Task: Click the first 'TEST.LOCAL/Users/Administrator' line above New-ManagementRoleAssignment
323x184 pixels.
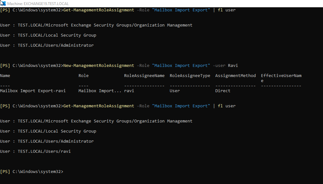Action: tap(47, 45)
